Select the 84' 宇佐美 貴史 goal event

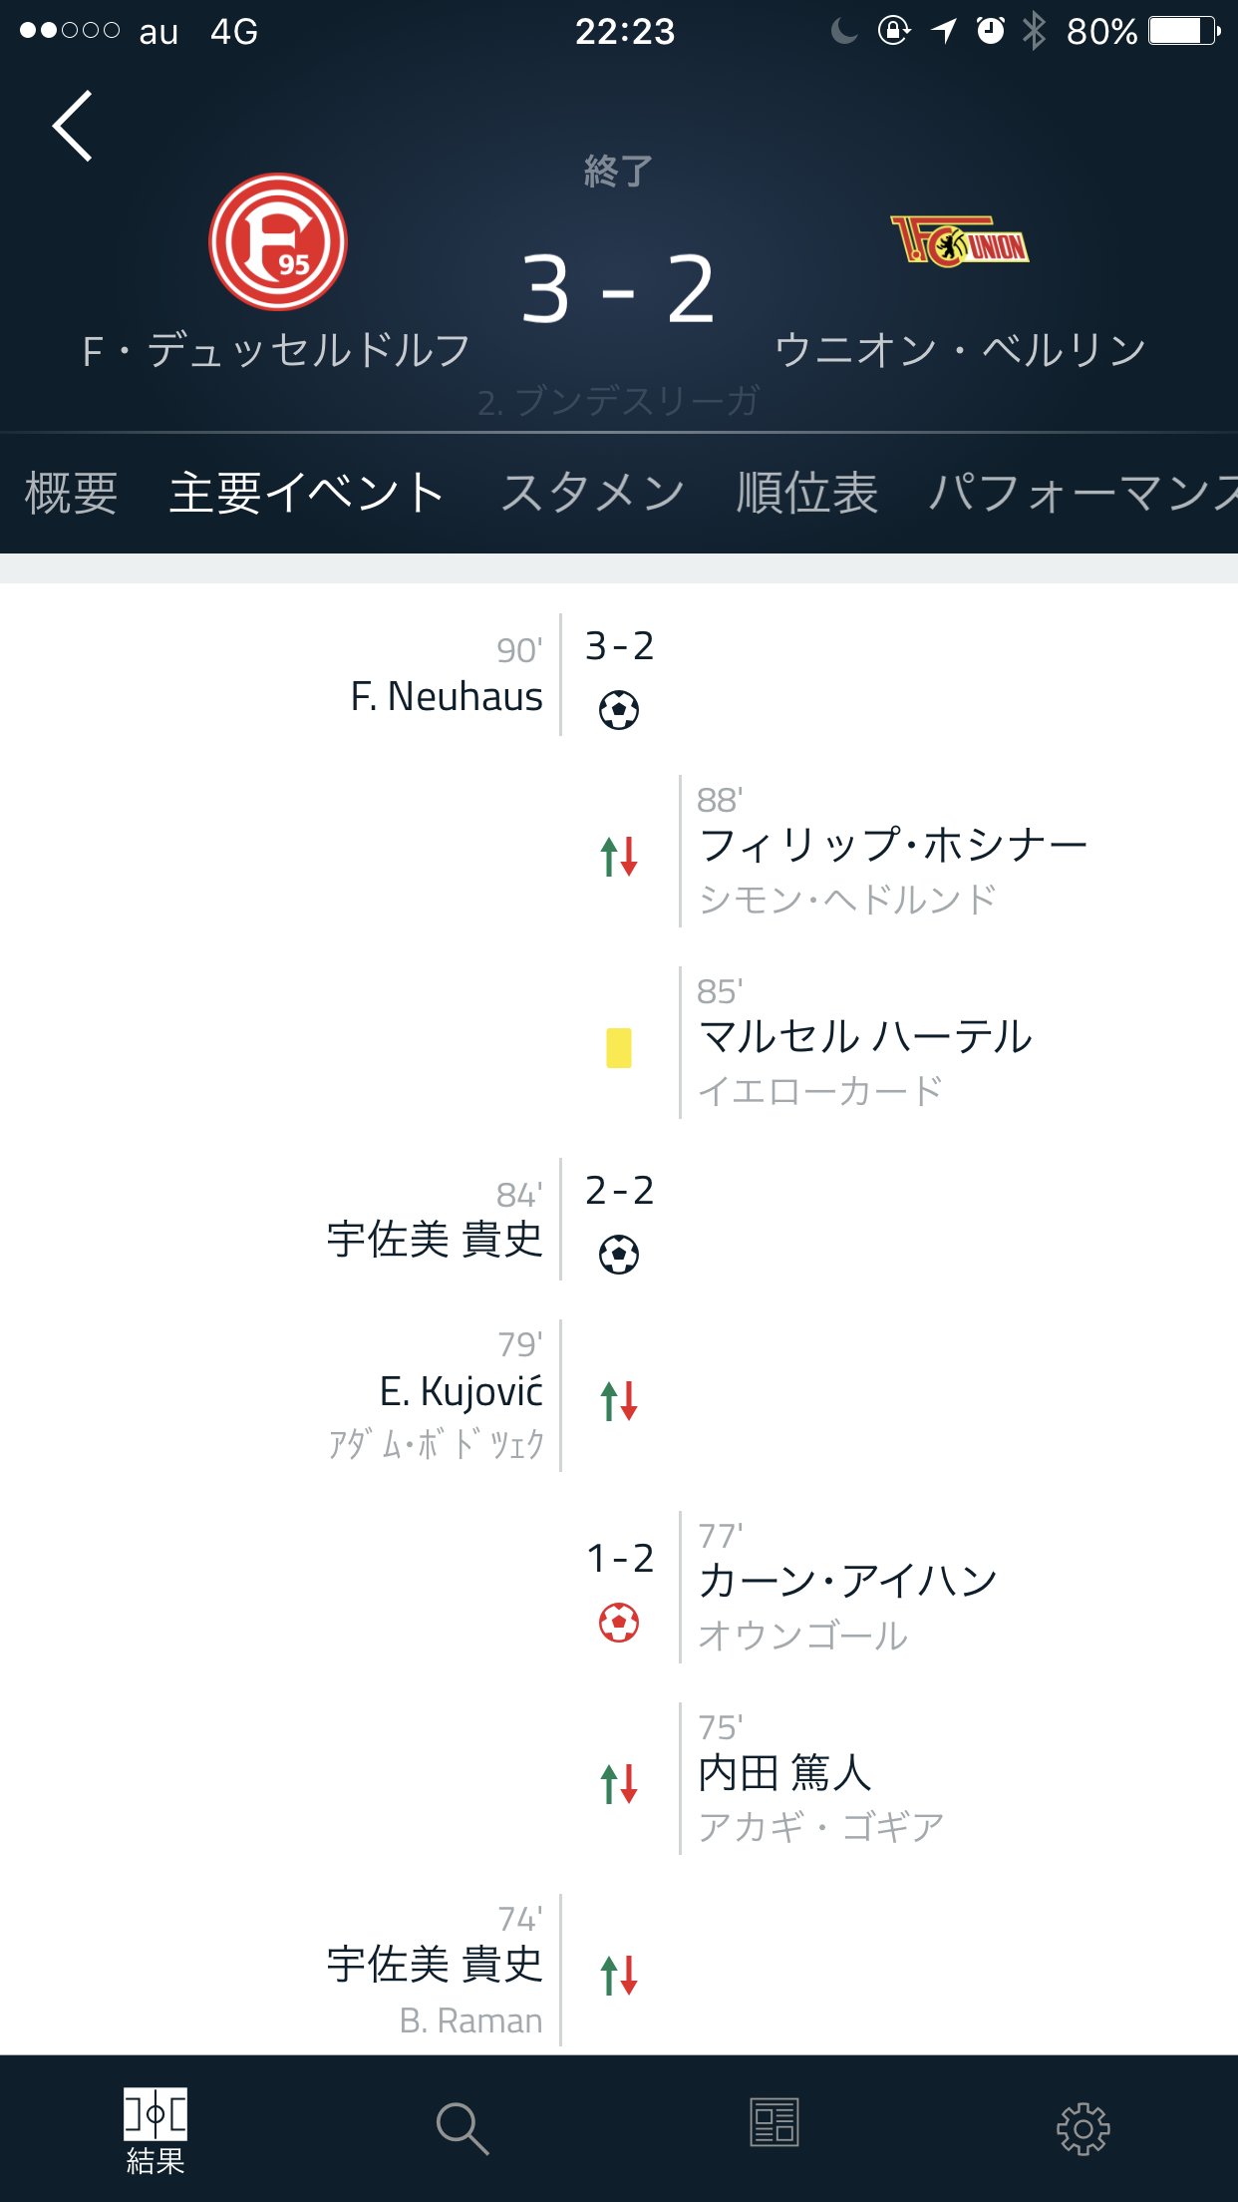(435, 1240)
